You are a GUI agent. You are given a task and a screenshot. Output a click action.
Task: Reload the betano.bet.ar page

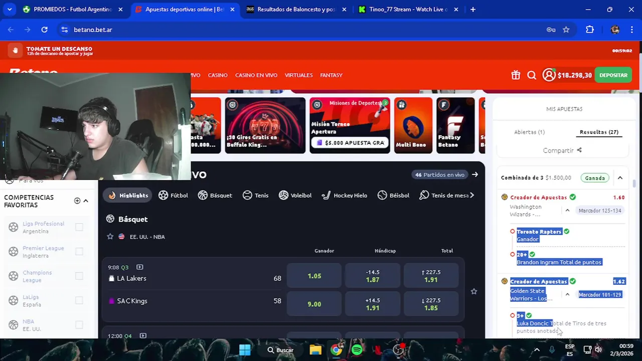click(x=44, y=30)
